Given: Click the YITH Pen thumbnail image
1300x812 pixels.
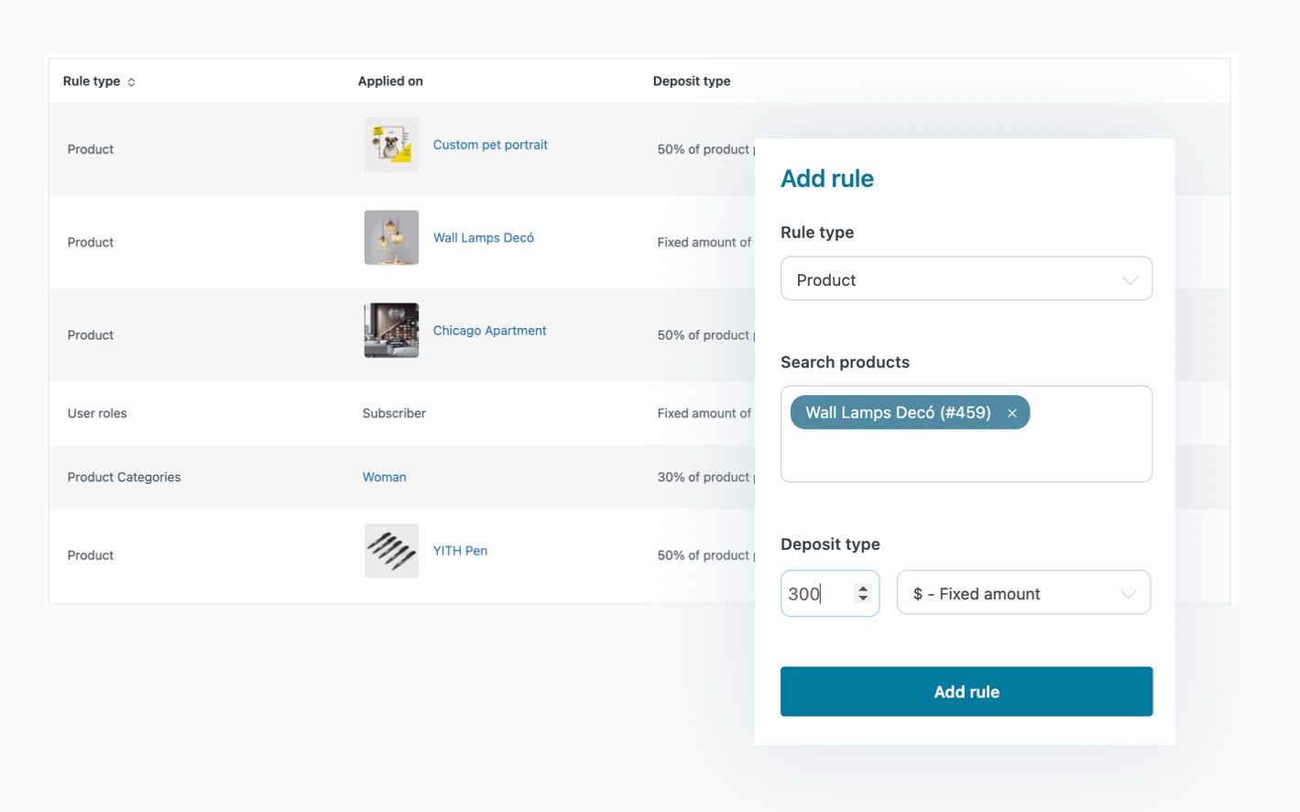Looking at the screenshot, I should [x=391, y=551].
